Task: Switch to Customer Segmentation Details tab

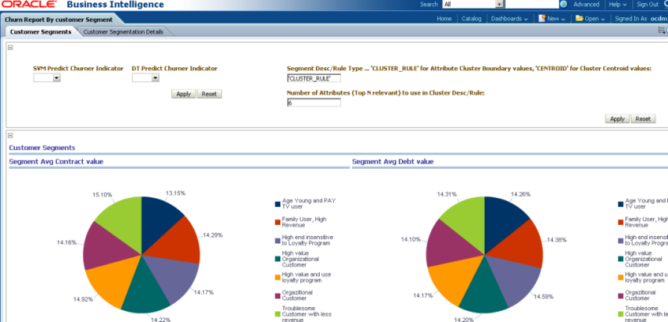Action: coord(123,32)
